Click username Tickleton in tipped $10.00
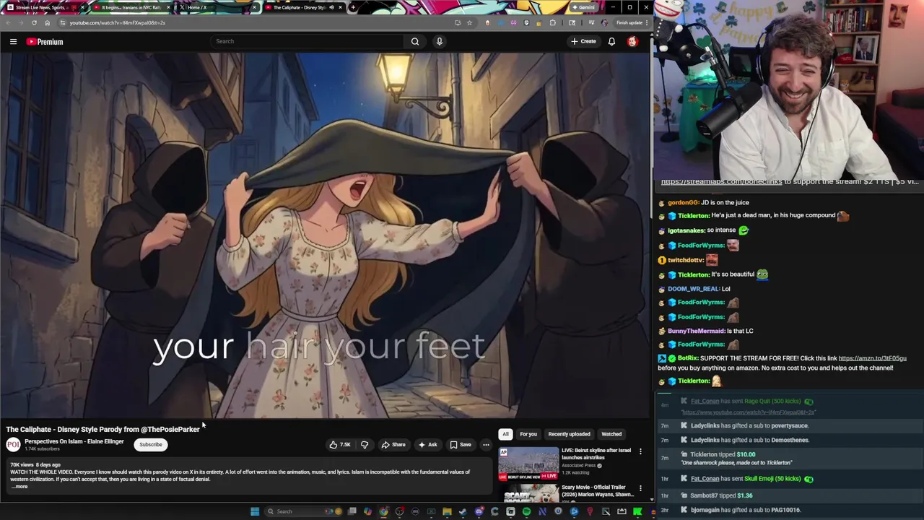924x520 pixels. click(x=704, y=455)
